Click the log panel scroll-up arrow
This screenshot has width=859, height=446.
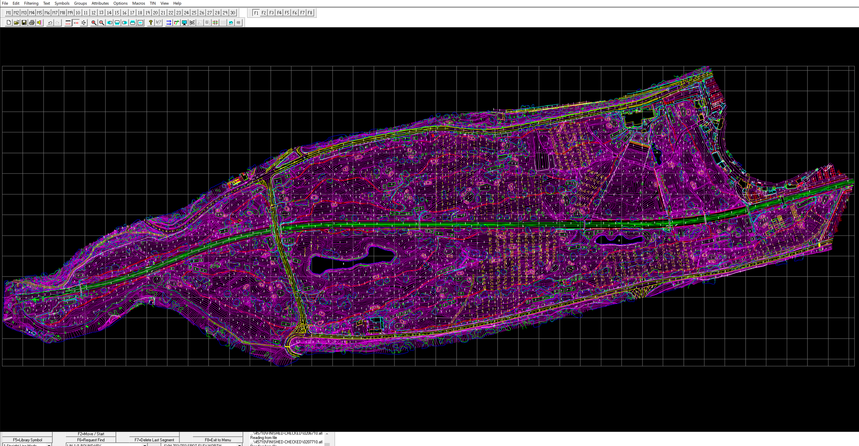pyautogui.click(x=327, y=434)
